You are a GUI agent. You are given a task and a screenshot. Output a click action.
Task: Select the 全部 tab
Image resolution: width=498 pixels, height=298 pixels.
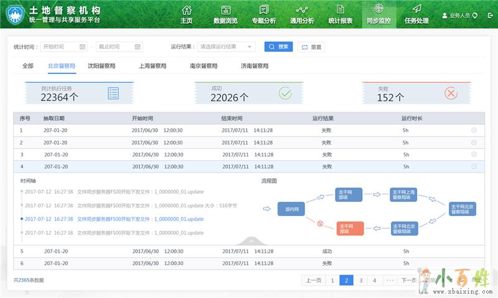pos(27,66)
